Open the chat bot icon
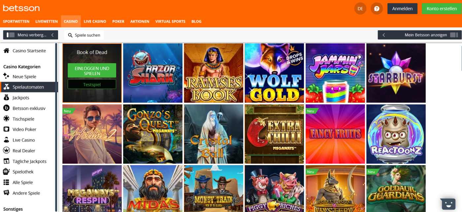This screenshot has height=212, width=462. [x=448, y=203]
